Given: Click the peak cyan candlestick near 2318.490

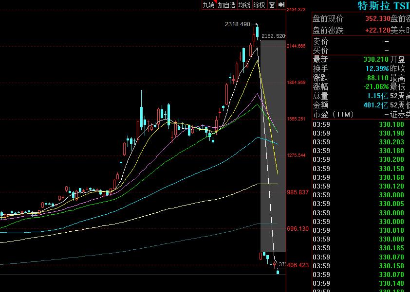Looking at the screenshot, I should pos(257,32).
